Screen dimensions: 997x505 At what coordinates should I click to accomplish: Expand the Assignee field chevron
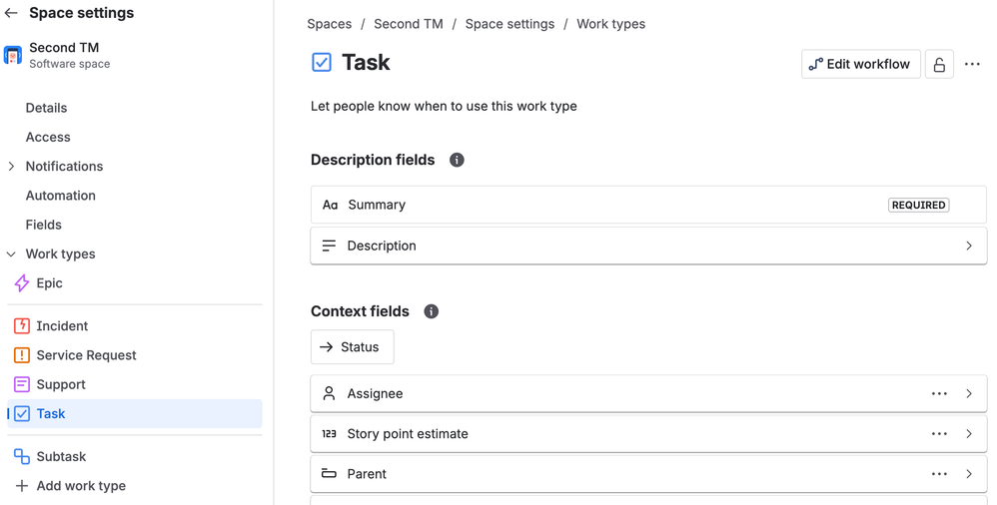969,394
